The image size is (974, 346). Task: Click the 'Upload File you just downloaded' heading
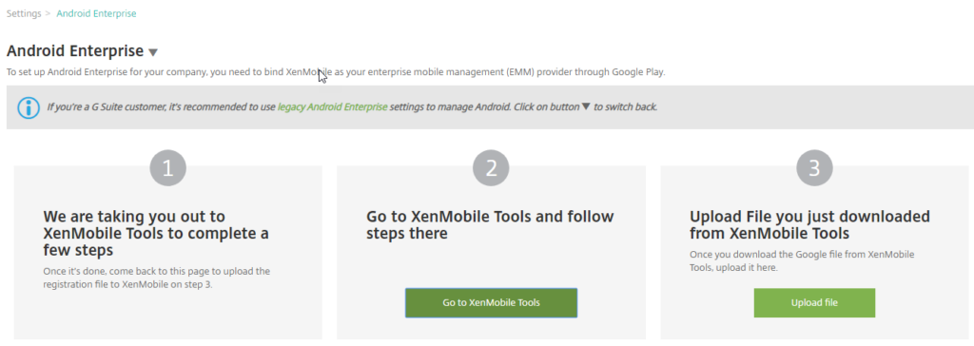pyautogui.click(x=810, y=225)
